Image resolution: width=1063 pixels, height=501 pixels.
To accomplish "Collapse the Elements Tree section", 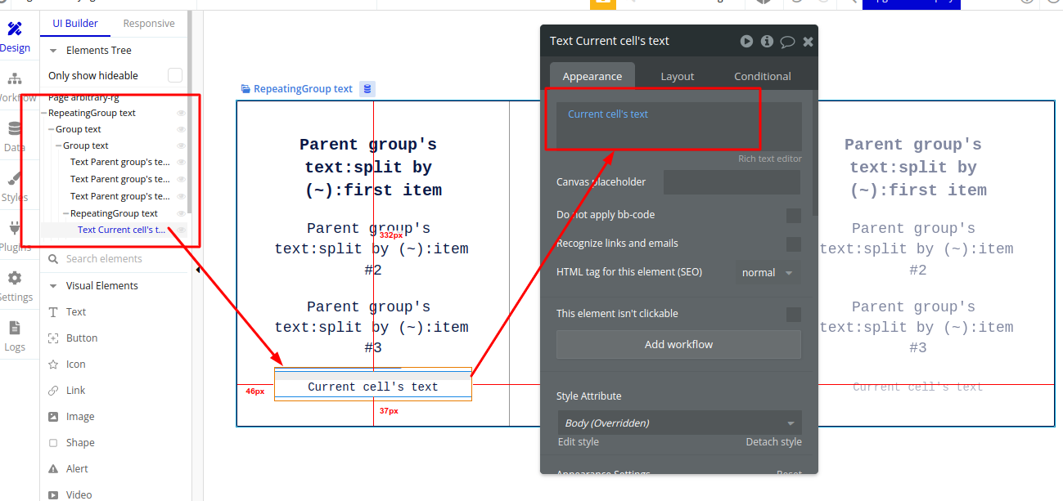I will (53, 51).
